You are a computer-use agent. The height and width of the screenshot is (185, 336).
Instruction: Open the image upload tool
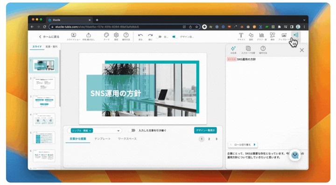(284, 37)
